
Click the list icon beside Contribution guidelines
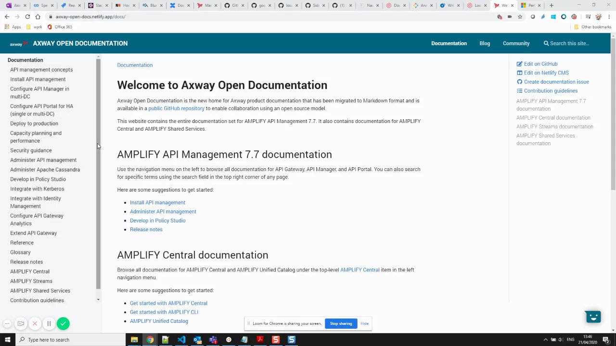pyautogui.click(x=519, y=91)
